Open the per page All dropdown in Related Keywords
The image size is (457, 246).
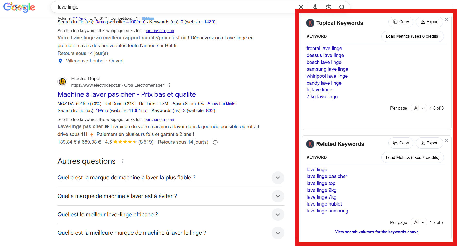419,222
